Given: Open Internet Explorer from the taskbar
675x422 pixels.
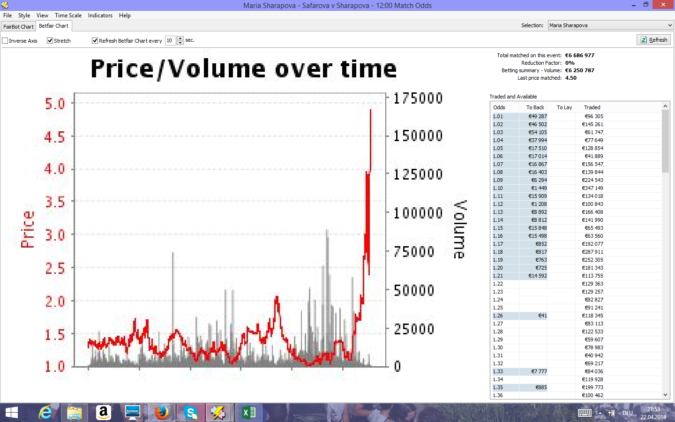Looking at the screenshot, I should 45,413.
